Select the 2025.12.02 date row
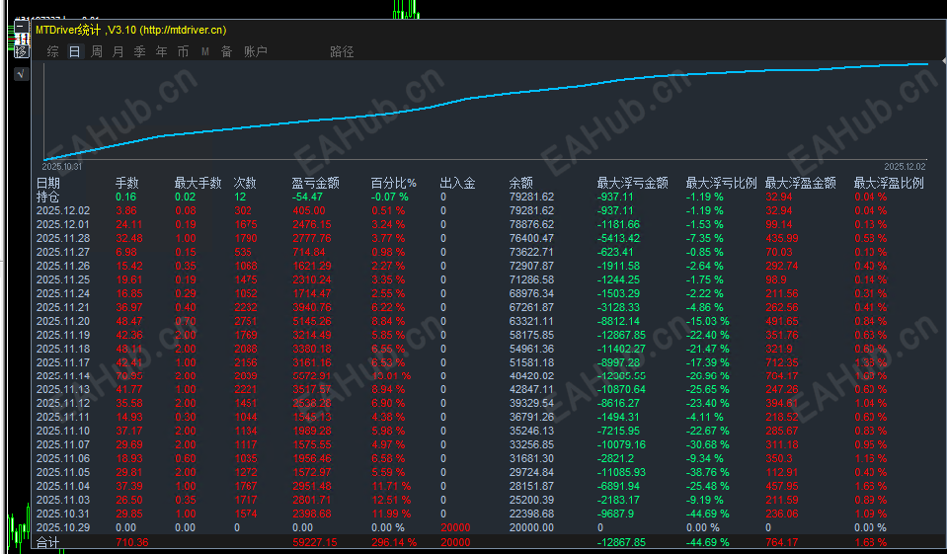Image resolution: width=947 pixels, height=554 pixels. click(63, 211)
